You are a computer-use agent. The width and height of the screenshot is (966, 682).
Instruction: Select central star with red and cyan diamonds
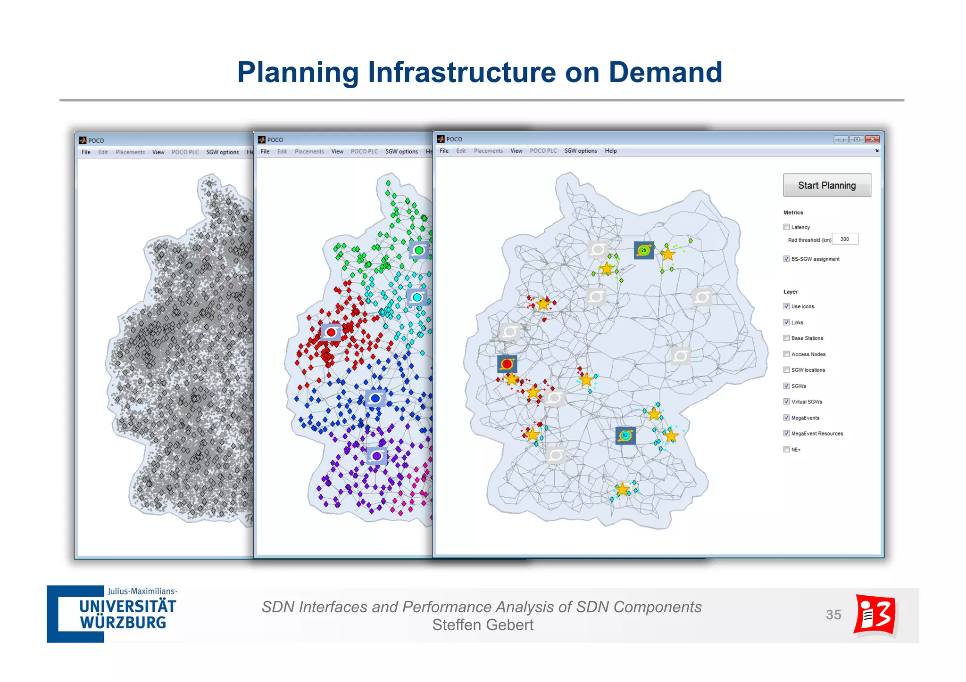tap(586, 379)
